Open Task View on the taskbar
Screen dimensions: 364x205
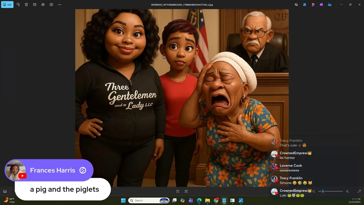click(x=174, y=200)
